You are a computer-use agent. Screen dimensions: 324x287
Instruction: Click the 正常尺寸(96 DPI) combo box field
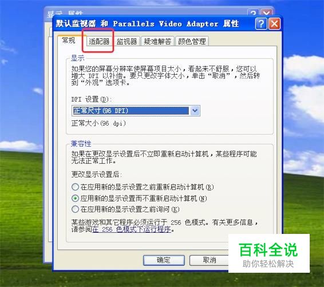(136, 111)
